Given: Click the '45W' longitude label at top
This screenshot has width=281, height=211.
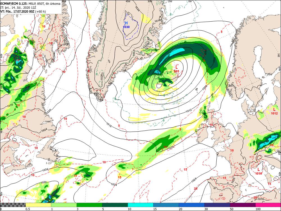Looking at the screenshot, I should tap(128, 1).
